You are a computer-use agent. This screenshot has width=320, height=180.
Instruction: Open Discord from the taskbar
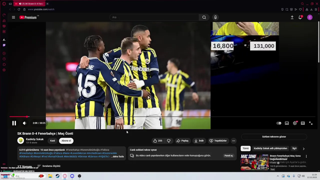point(72,176)
